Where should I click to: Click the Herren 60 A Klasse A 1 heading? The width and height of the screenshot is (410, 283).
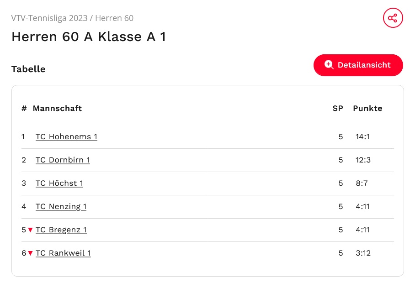89,37
